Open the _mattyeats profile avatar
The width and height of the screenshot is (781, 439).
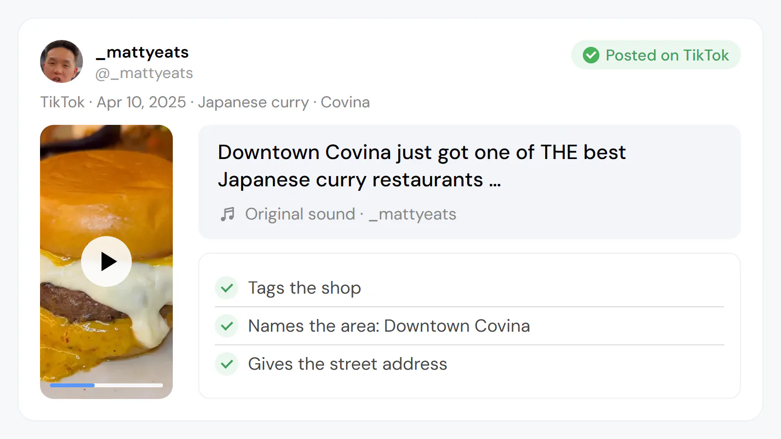tap(62, 61)
